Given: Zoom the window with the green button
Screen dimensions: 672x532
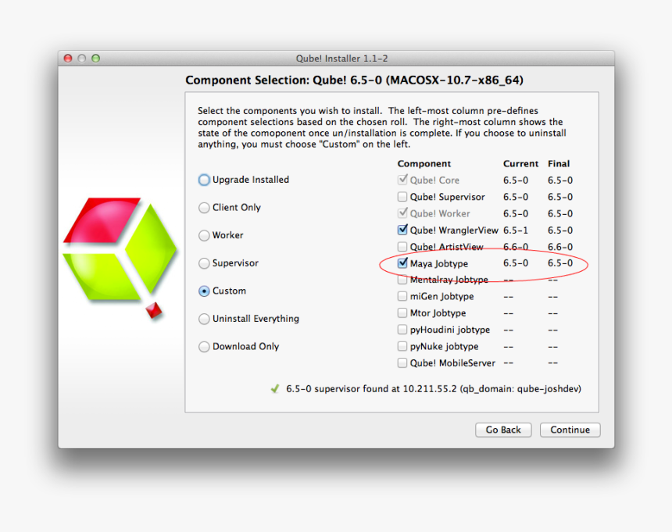Looking at the screenshot, I should click(x=96, y=59).
